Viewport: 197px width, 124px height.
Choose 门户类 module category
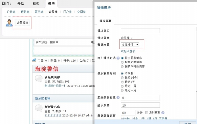pos(67,12)
